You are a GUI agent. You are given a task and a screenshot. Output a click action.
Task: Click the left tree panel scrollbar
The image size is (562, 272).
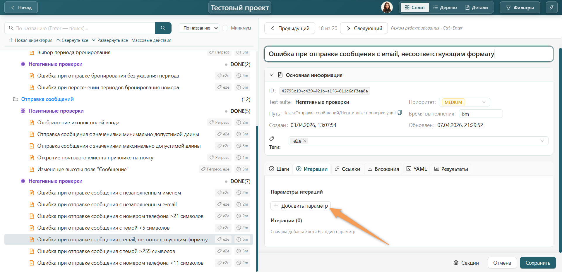pos(257,199)
